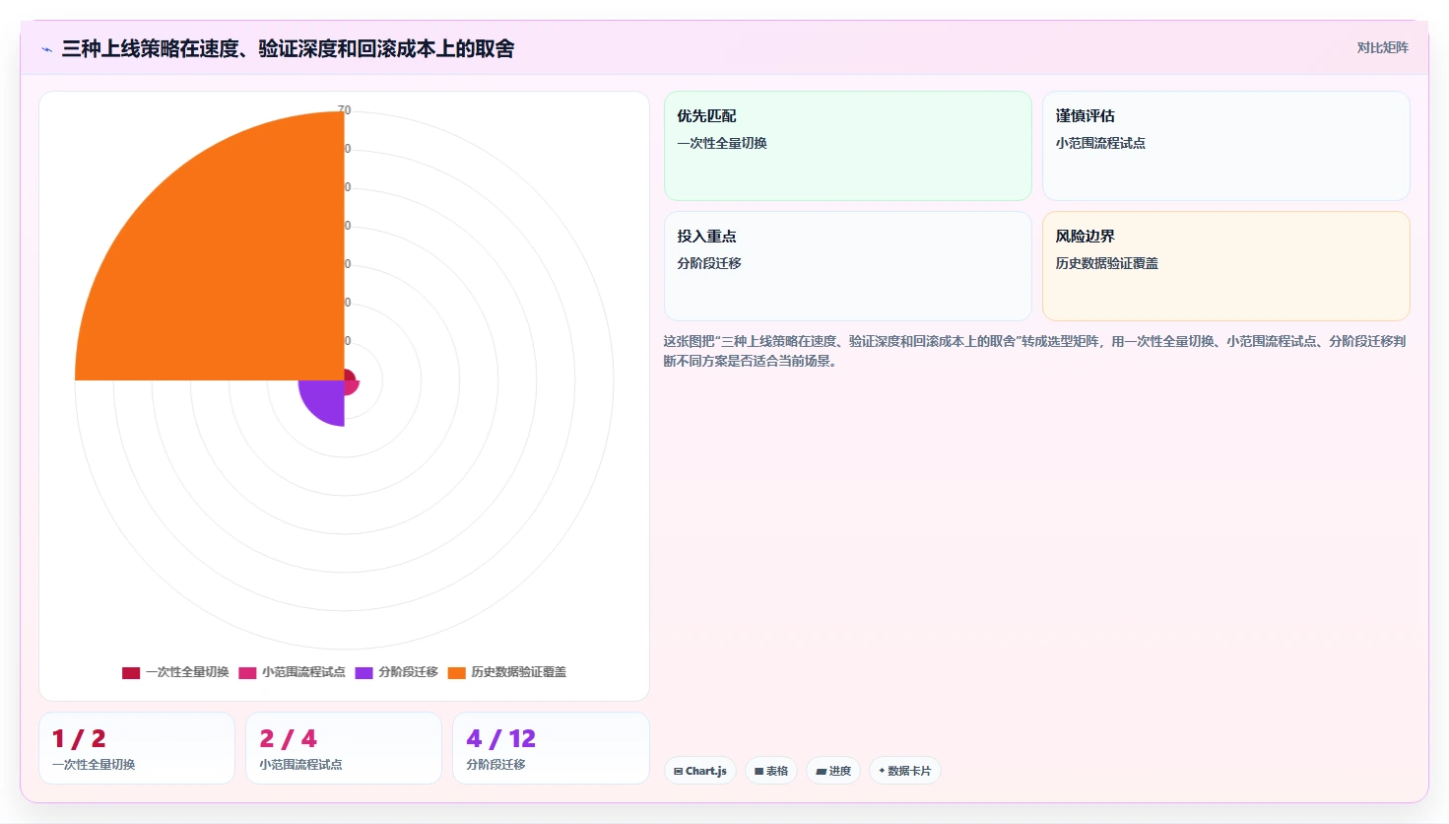
Task: Click the chart axis label 70
Action: (344, 110)
